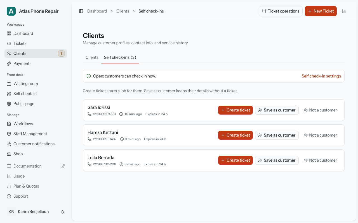358x223 pixels.
Task: Open Staff Management
Action: [36, 134]
